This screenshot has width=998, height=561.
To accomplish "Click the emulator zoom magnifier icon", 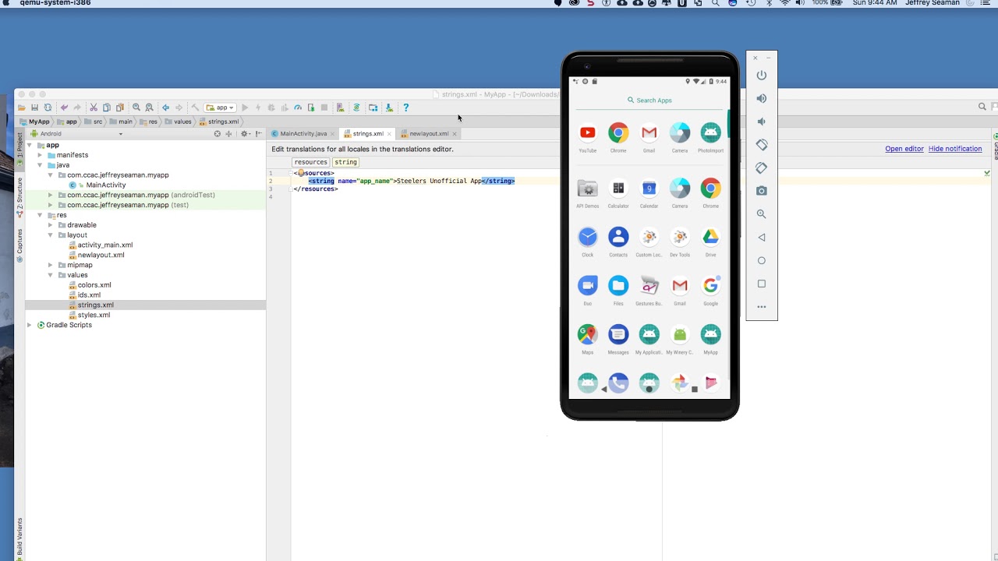I will pyautogui.click(x=762, y=214).
